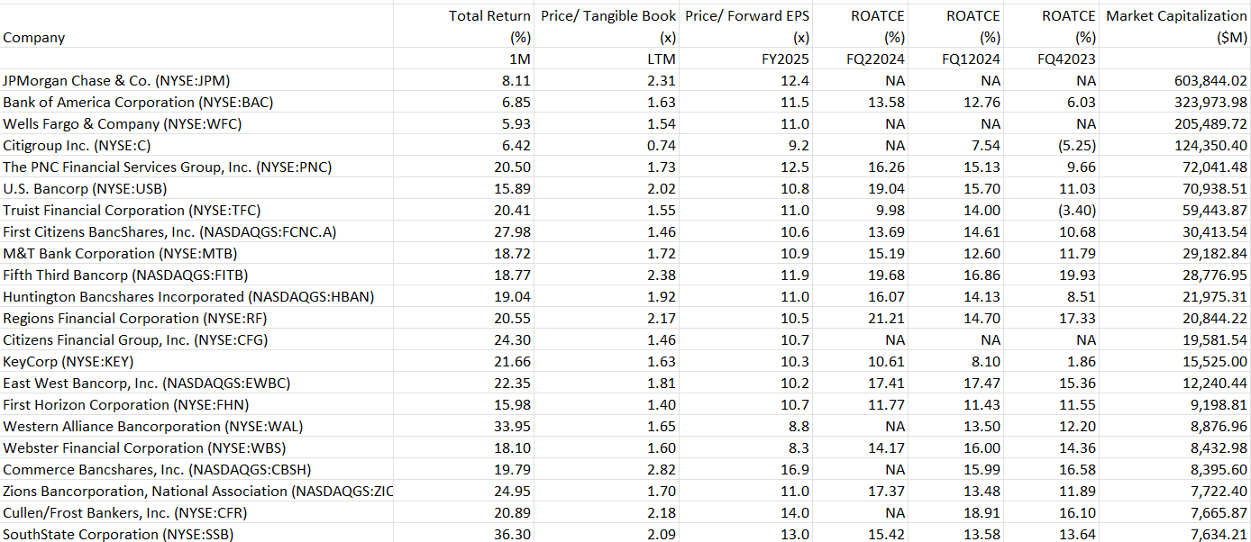Click M&T Bank price/tangible book 1.72

point(607,253)
